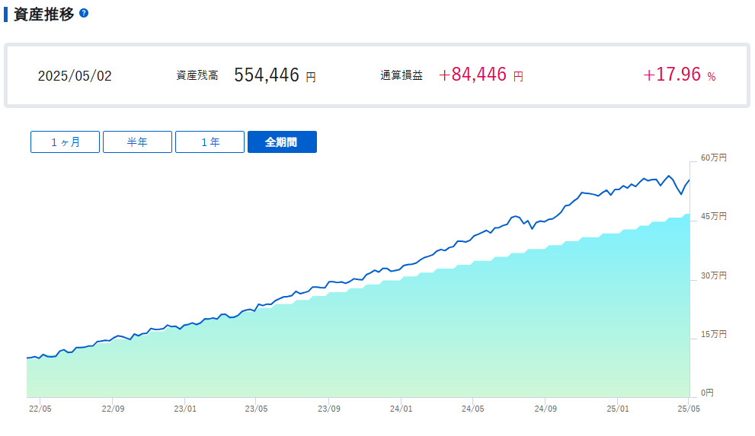Click the blue line's latest endpoint
This screenshot has width=755, height=436.
tap(689, 180)
